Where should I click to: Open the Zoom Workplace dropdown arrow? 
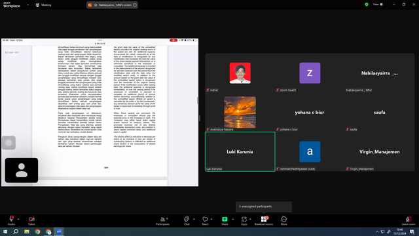[27, 5]
